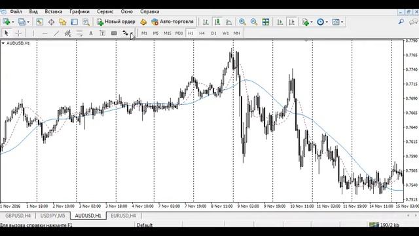
Task: Expand the new chart dropdown arrow
Action: pos(12,22)
